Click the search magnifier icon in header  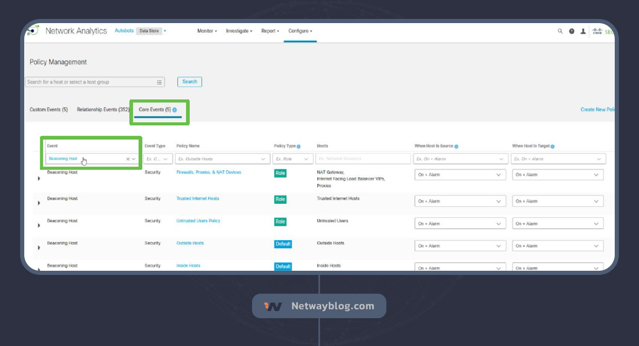coord(560,31)
